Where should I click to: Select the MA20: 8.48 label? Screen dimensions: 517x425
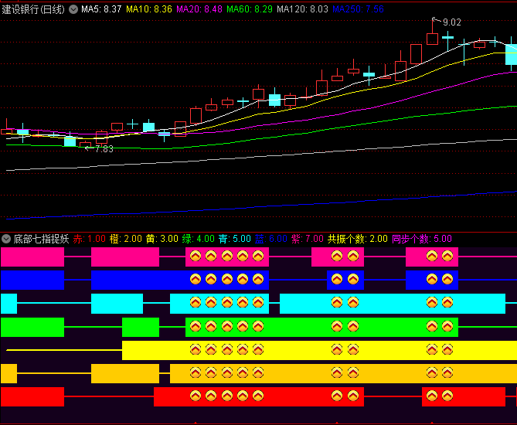click(199, 9)
